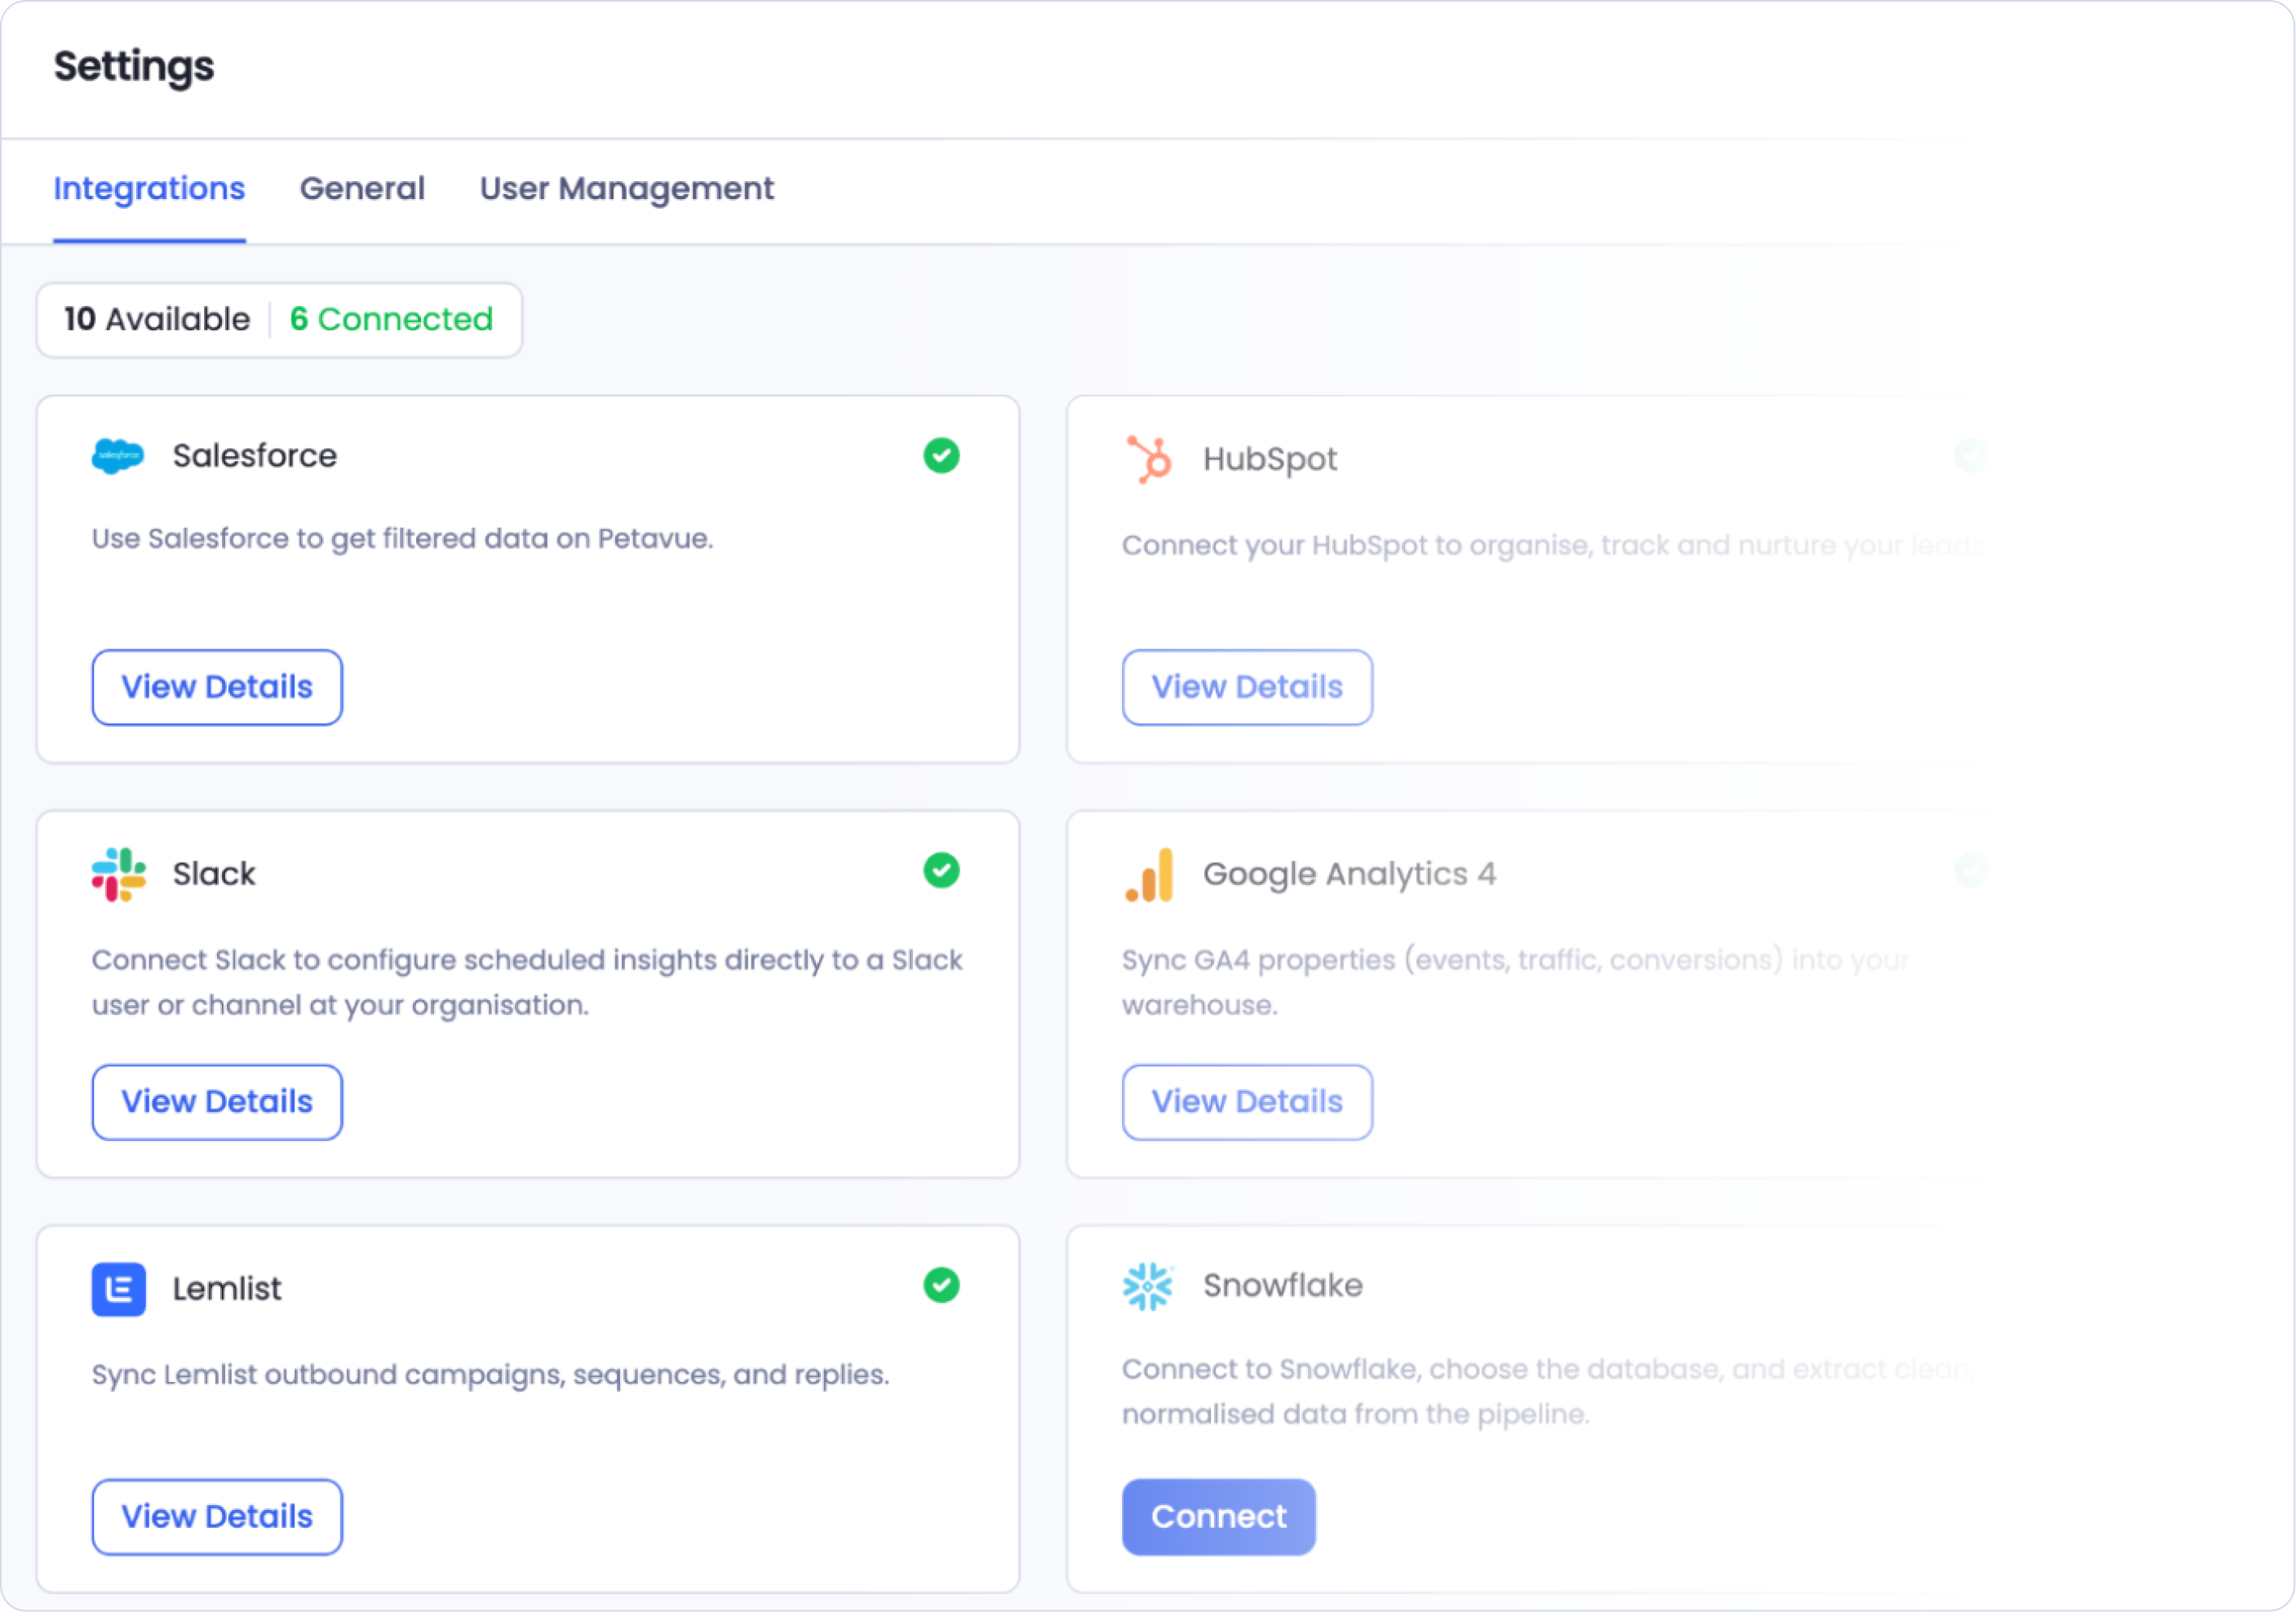Click 'Connect Slack to configure scheduled insights' text

[x=527, y=983]
